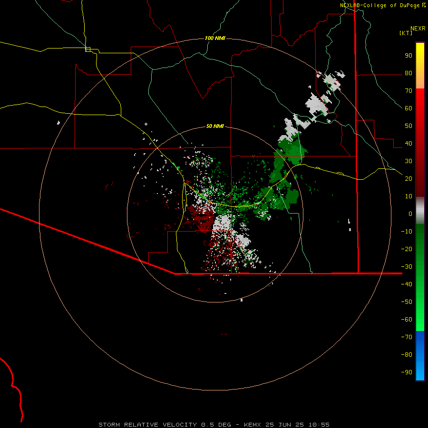This screenshot has height=428, width=428.
Task: Click the -80 value on the velocity scale
Action: tap(407, 355)
